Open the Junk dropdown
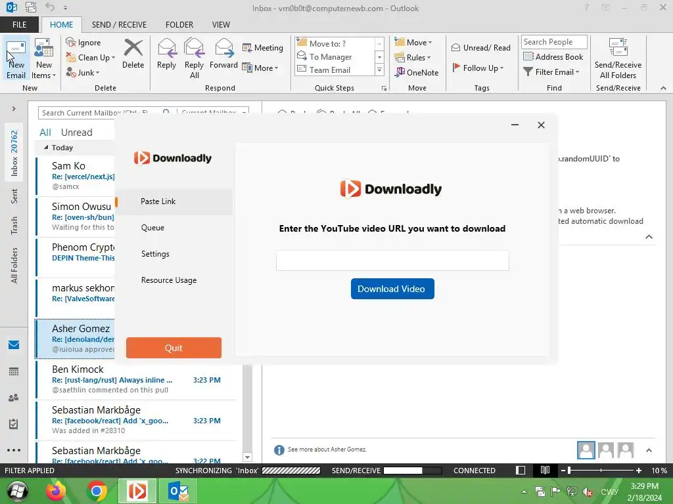 tap(83, 72)
